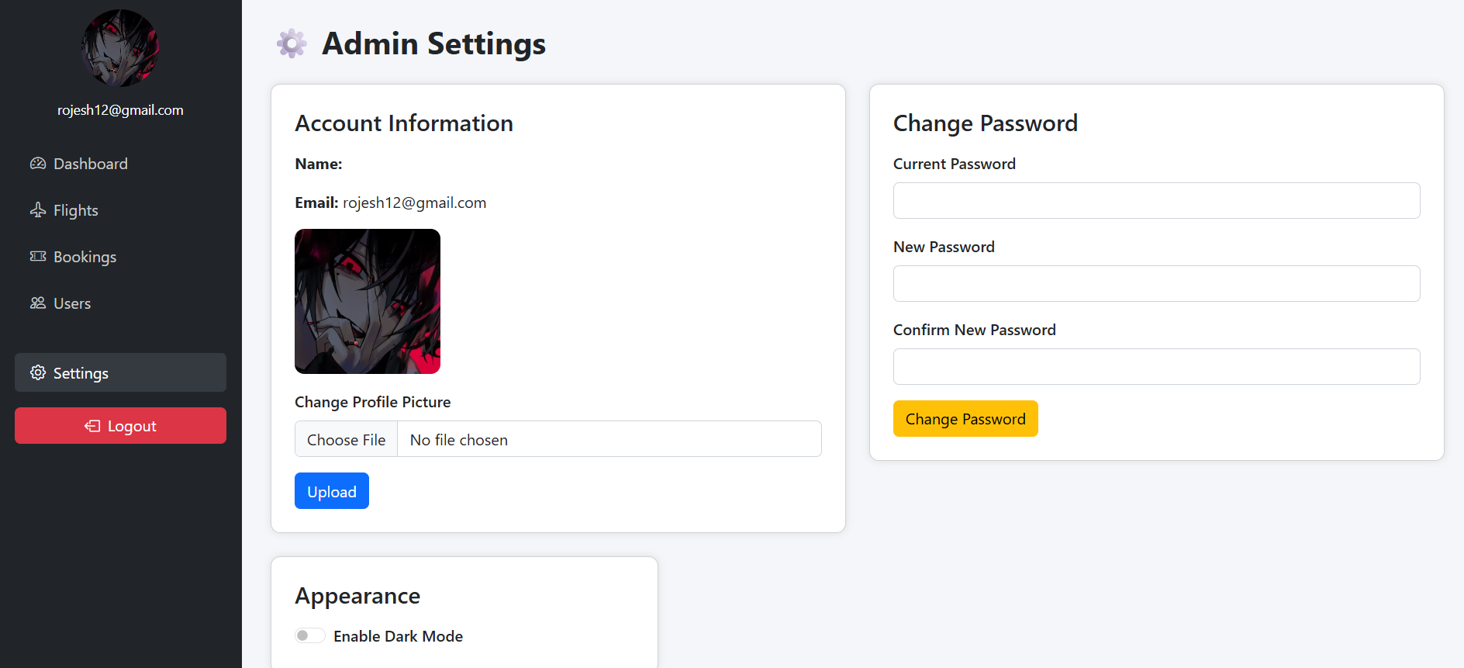Select the Confirm New Password field
Screen dimensions: 1464x668
[x=1156, y=367]
